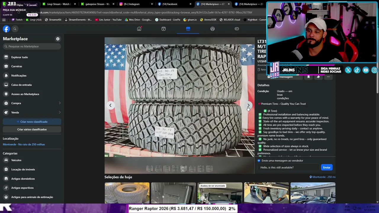Open the Meu Drive - Google bookmark

[138, 20]
